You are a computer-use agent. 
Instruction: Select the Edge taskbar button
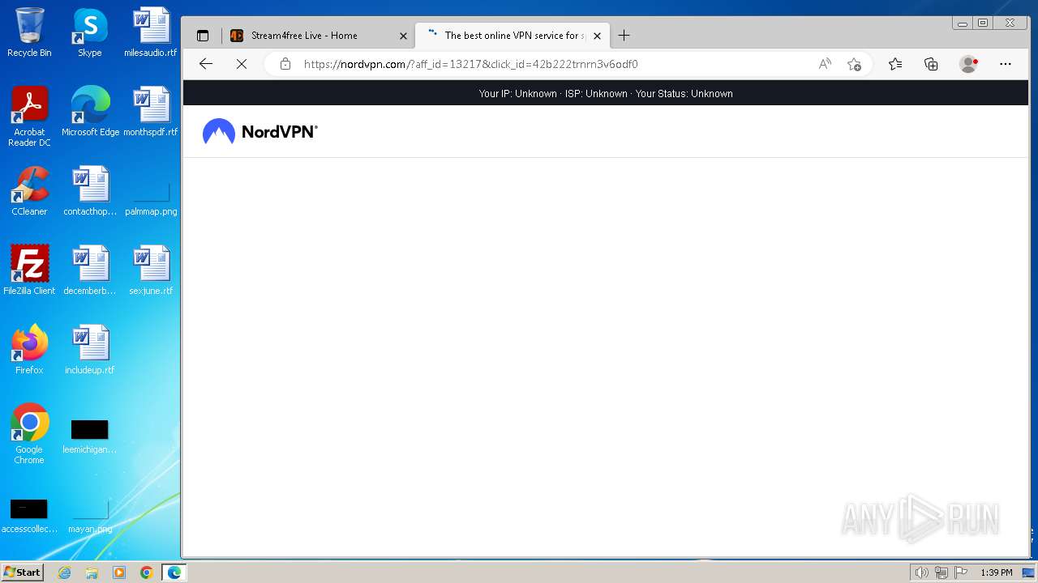174,572
